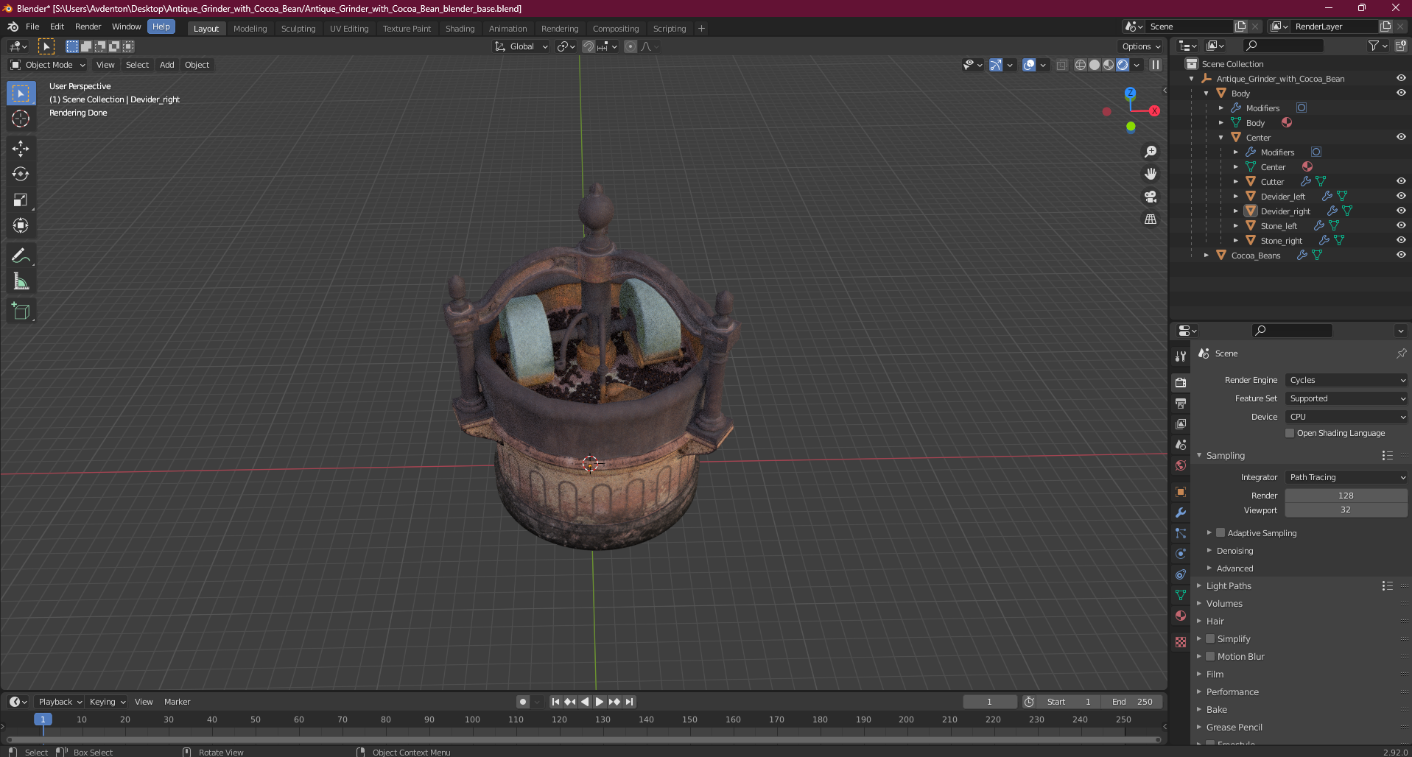Open Tool properties tab icon
Screen dimensions: 1412x757
click(x=1181, y=356)
